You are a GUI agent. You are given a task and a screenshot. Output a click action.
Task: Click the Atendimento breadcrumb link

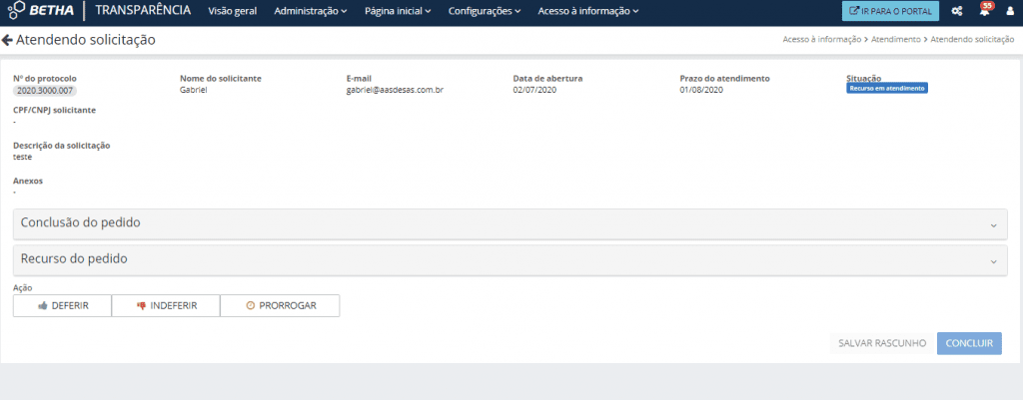coord(896,40)
